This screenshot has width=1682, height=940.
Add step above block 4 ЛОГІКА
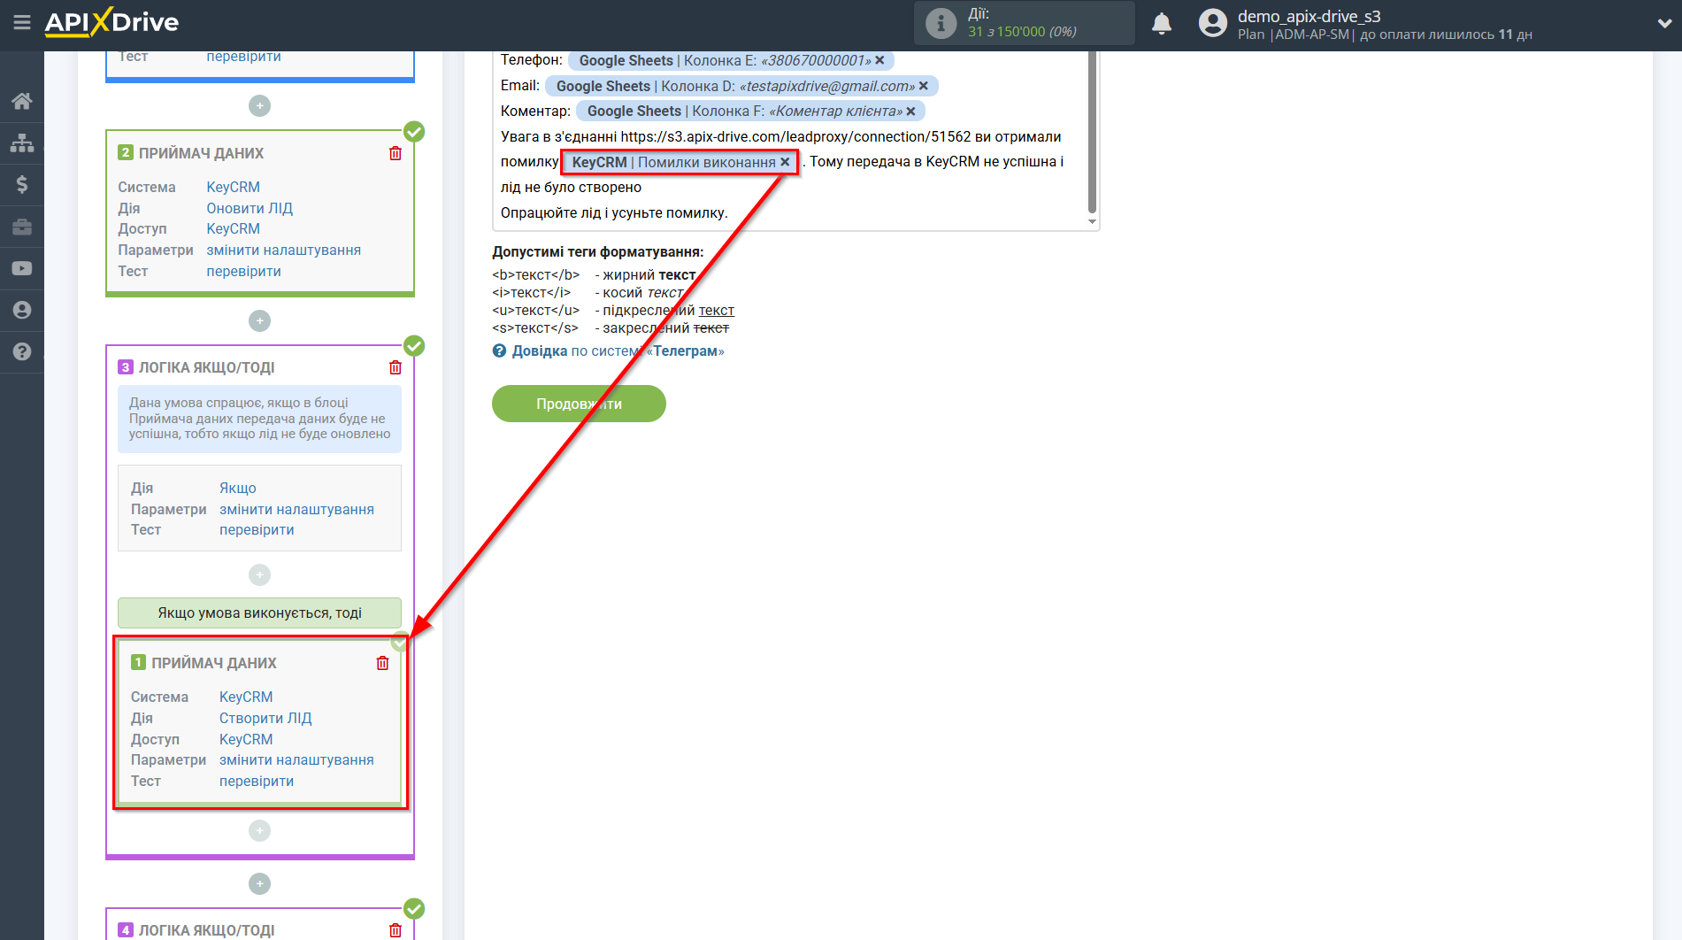point(259,883)
